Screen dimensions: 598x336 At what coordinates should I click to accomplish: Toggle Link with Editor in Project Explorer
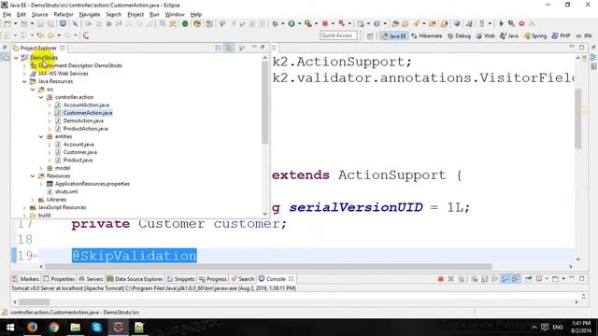(x=229, y=48)
